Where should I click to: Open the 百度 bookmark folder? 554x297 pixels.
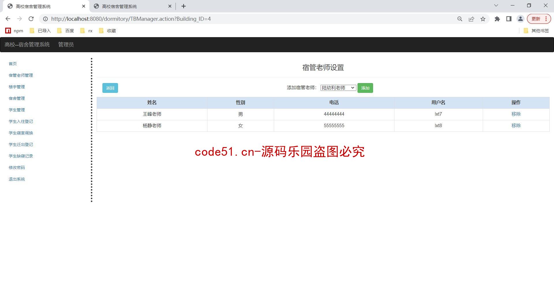[x=66, y=31]
